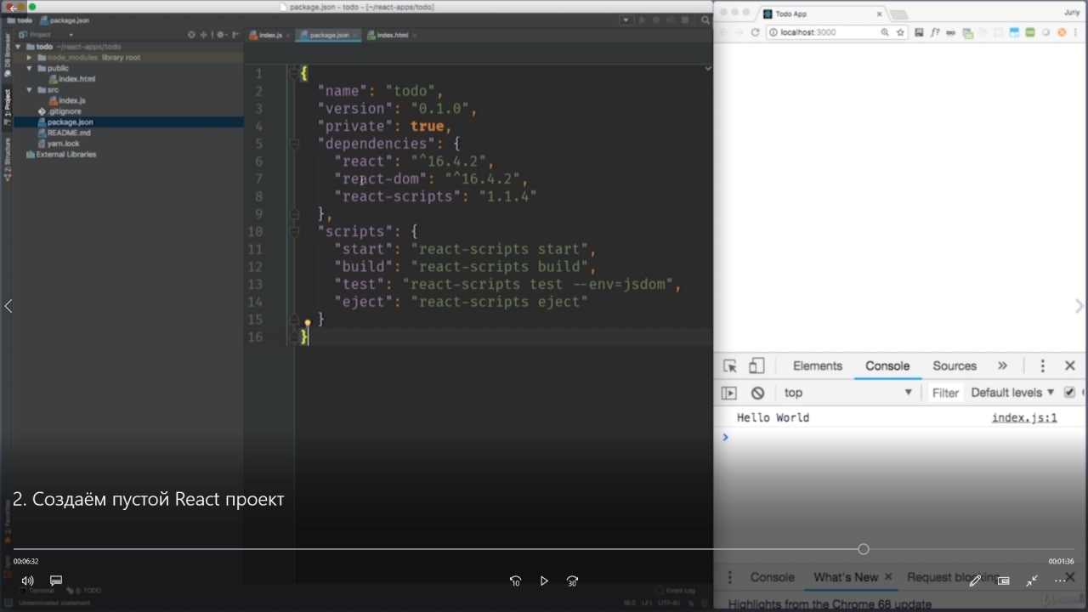Viewport: 1088px width, 612px height.
Task: Toggle the checkbox right of Default levels
Action: [x=1069, y=393]
